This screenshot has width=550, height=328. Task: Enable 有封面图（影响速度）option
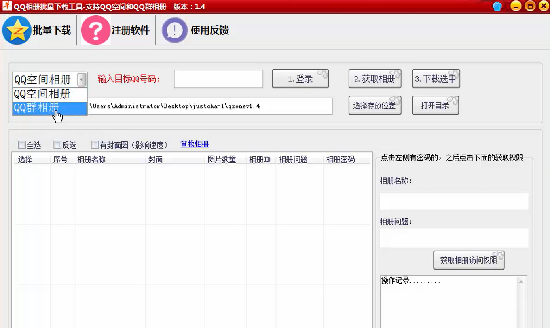click(95, 145)
